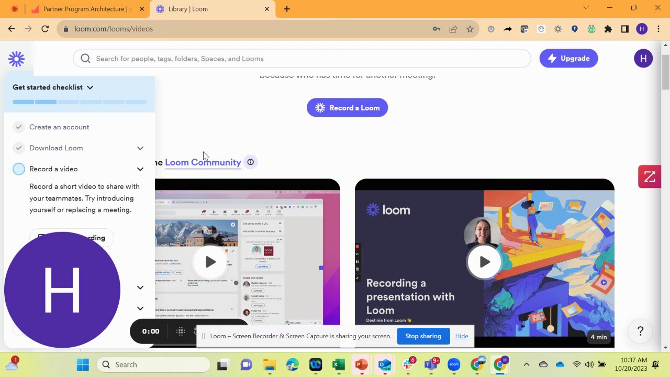Click the info icon next to Loom Community

[x=251, y=162]
